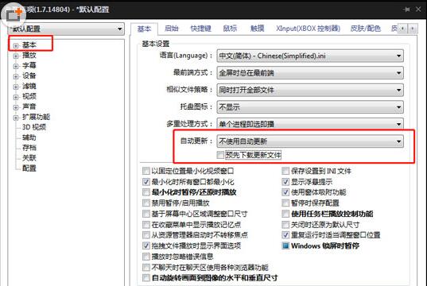Select the 字幕 label in the tree
The image size is (427, 286).
click(29, 66)
